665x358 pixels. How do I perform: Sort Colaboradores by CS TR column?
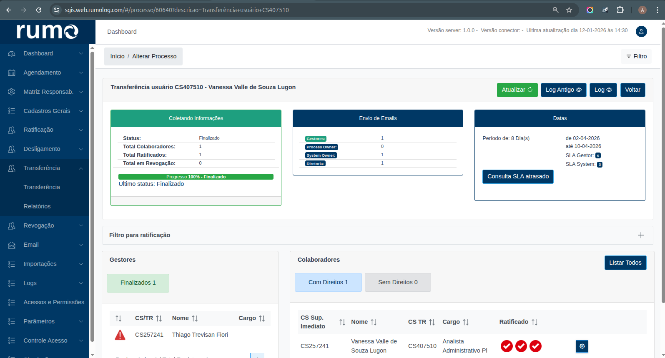tap(432, 322)
